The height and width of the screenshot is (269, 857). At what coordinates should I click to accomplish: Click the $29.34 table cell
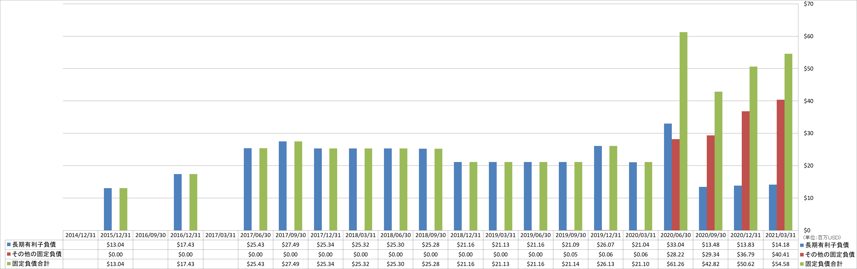711,254
